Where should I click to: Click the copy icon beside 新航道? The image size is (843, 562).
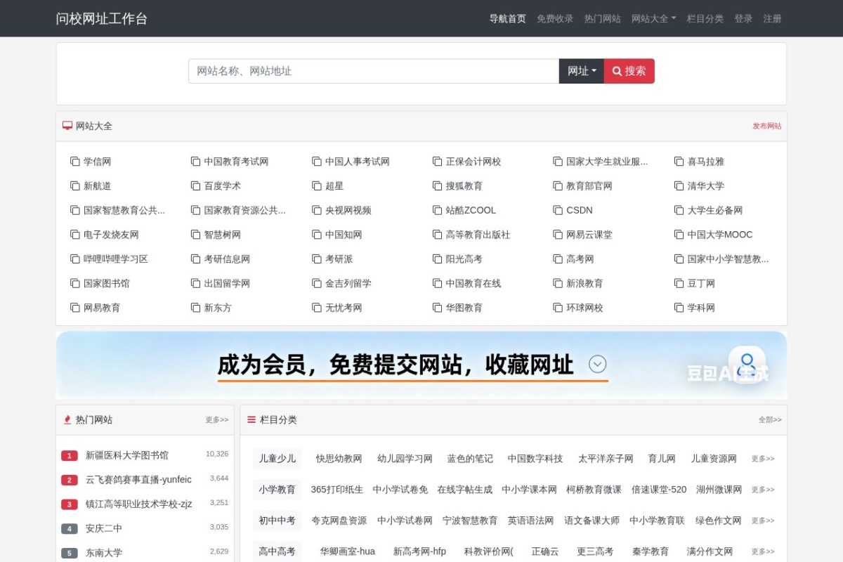75,186
